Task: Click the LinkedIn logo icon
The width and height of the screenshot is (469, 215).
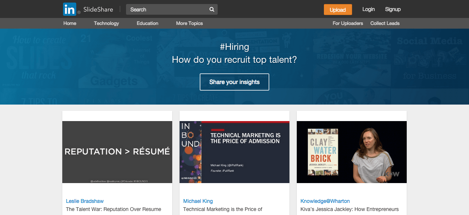Action: pyautogui.click(x=70, y=9)
